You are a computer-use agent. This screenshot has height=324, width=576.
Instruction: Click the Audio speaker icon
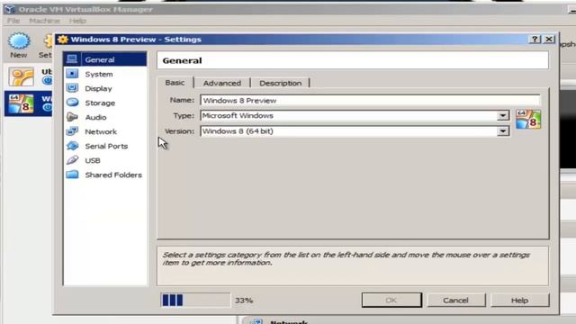(72, 117)
